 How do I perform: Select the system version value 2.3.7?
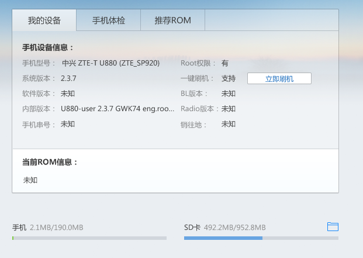[x=68, y=78]
